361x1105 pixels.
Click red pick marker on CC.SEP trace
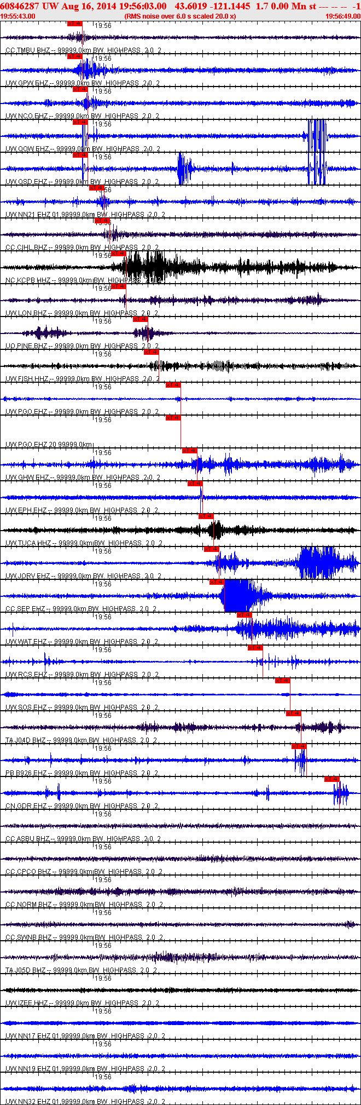click(217, 582)
